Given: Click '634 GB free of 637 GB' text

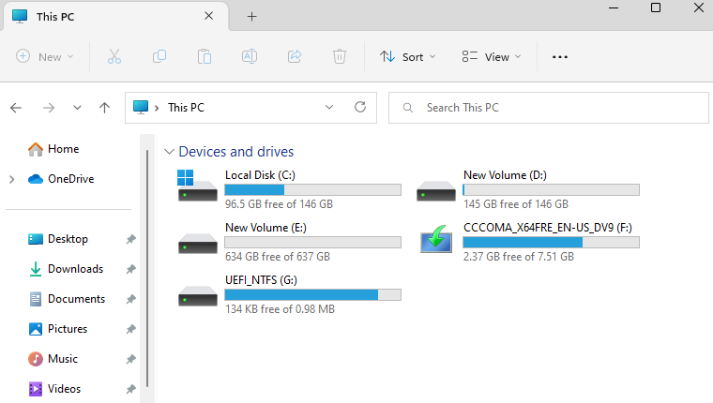Looking at the screenshot, I should [x=278, y=257].
